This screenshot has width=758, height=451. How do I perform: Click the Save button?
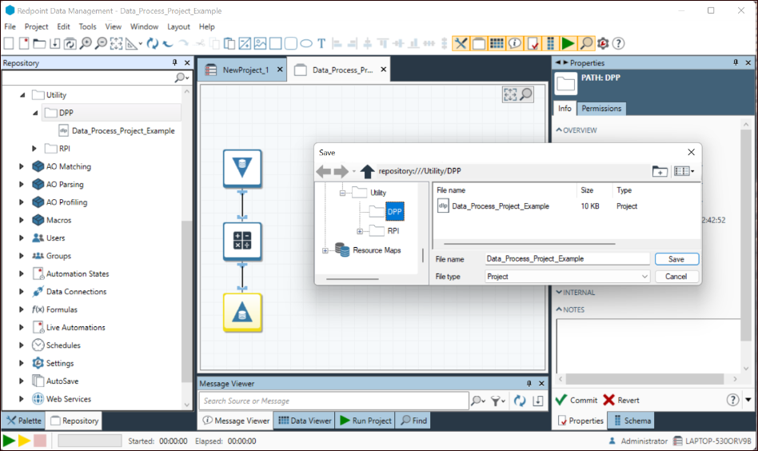[676, 259]
